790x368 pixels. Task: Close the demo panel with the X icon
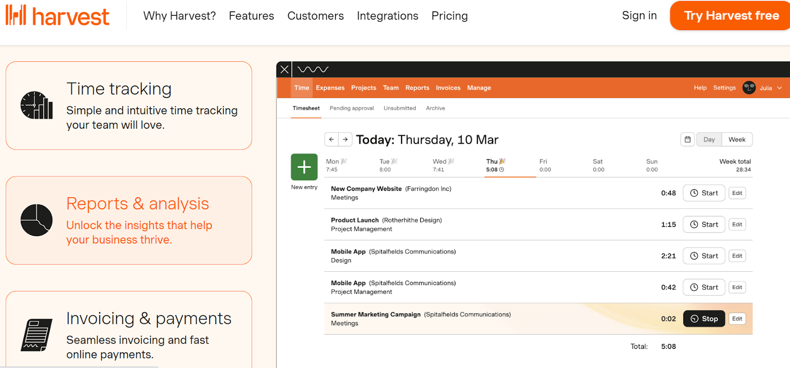pyautogui.click(x=284, y=70)
